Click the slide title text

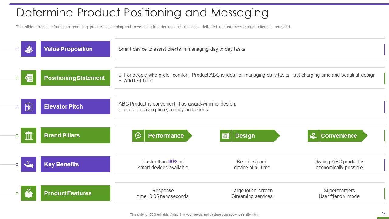coord(143,13)
